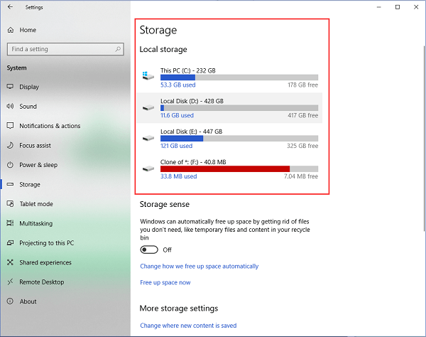Open the About page in sidebar
The height and width of the screenshot is (337, 426).
28,301
